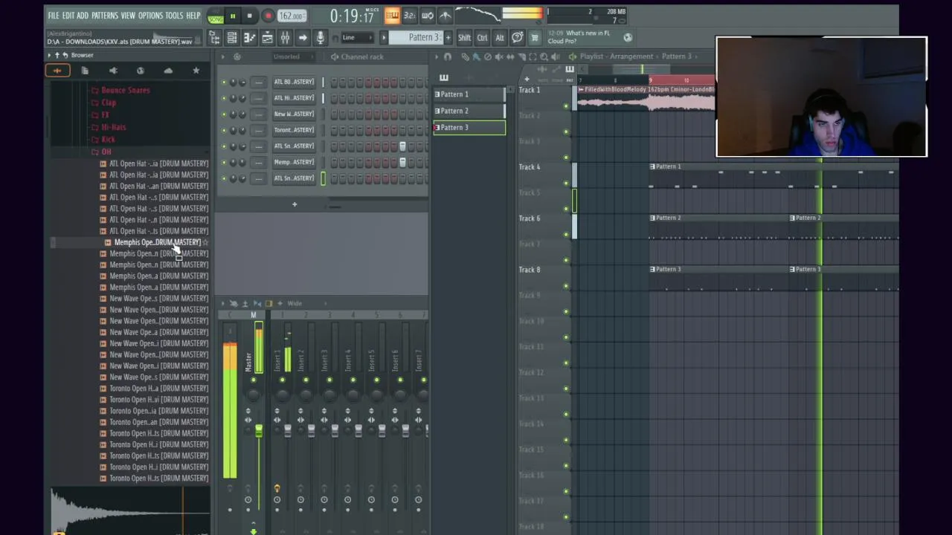
Task: Open the help question mark icon
Action: tap(517, 37)
